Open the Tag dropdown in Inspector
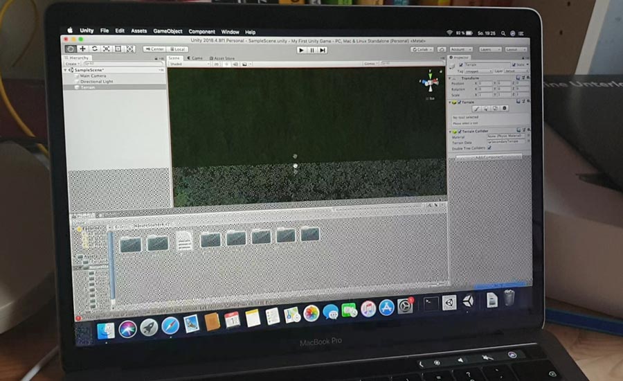This screenshot has height=381, width=623. click(x=478, y=71)
